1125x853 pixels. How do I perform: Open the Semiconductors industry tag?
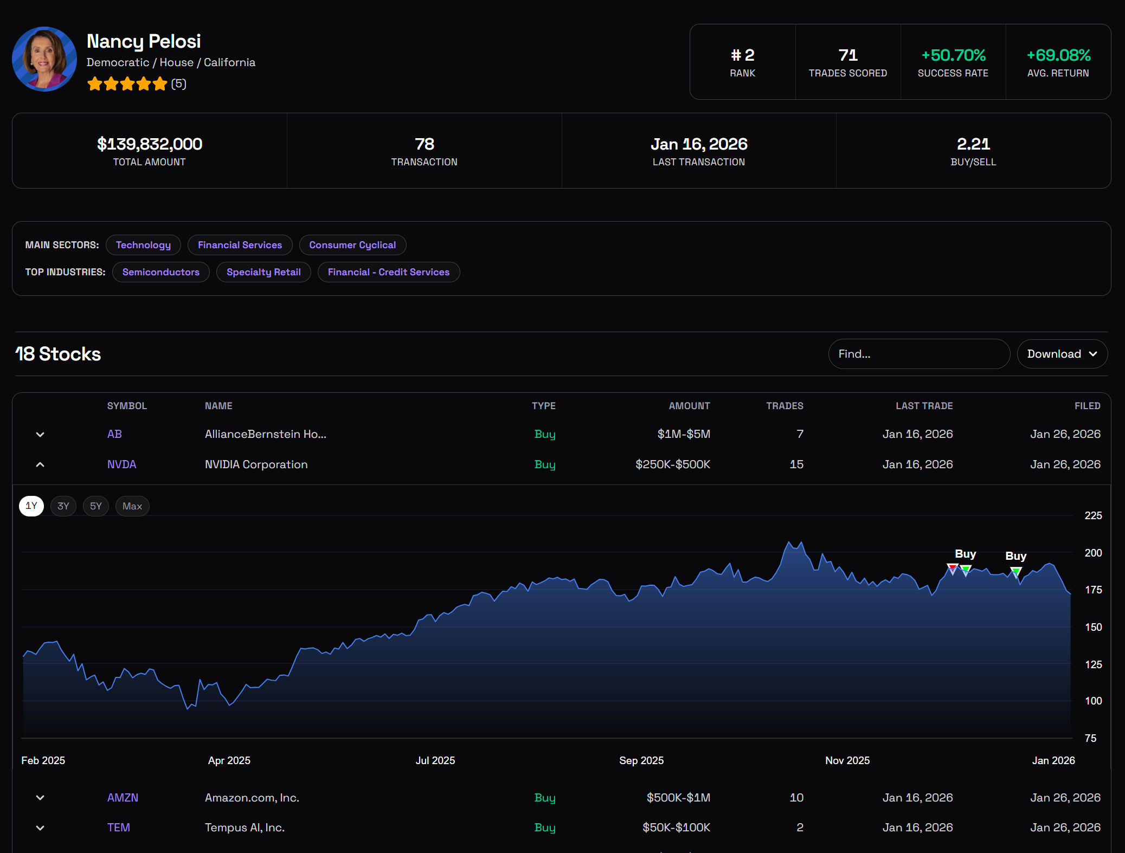[x=161, y=272]
